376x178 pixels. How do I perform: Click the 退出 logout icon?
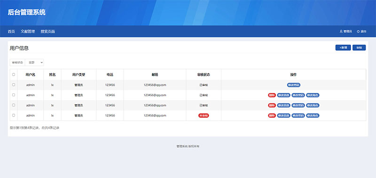(x=358, y=31)
